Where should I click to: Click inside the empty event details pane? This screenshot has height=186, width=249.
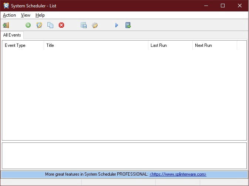(124, 155)
